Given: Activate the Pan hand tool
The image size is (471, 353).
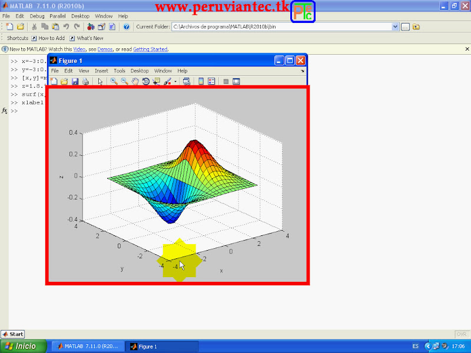Looking at the screenshot, I should point(135,81).
